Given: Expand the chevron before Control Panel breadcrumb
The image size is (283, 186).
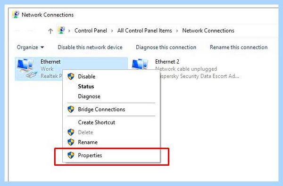Looking at the screenshot, I should 69,31.
